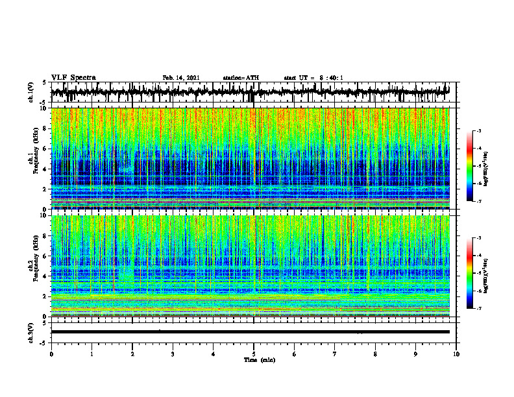514x397 pixels.
Task: Click time-axis tick label "7"
Action: pos(335,354)
